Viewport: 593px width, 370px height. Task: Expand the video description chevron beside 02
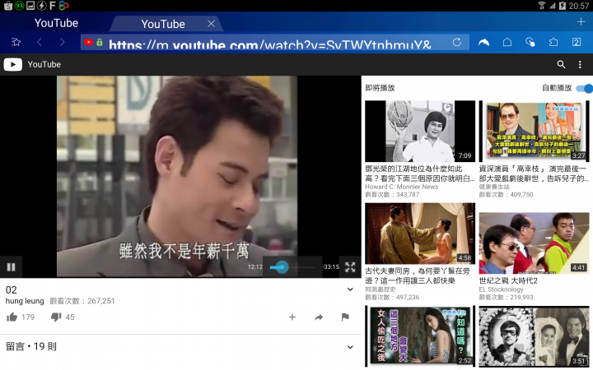coord(350,289)
